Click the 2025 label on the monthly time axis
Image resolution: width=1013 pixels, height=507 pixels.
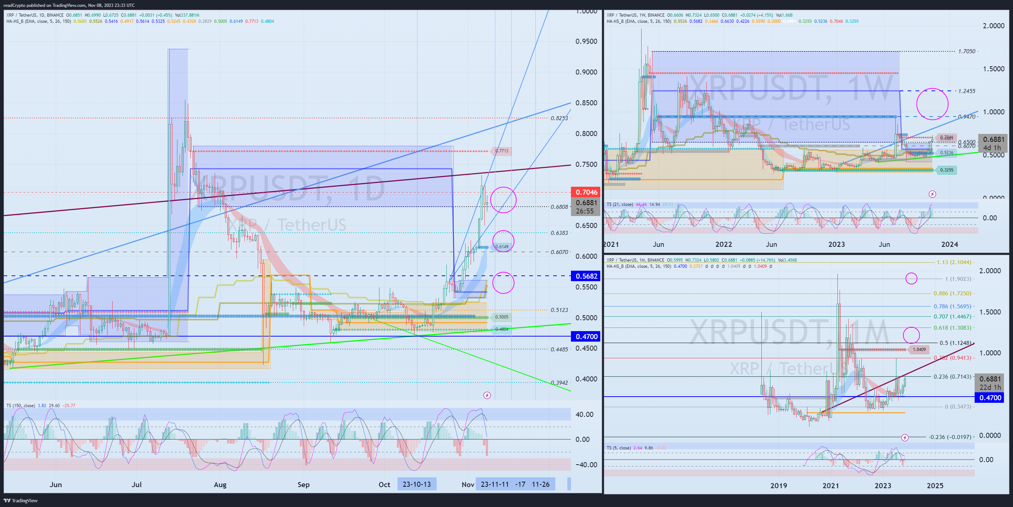pyautogui.click(x=935, y=485)
